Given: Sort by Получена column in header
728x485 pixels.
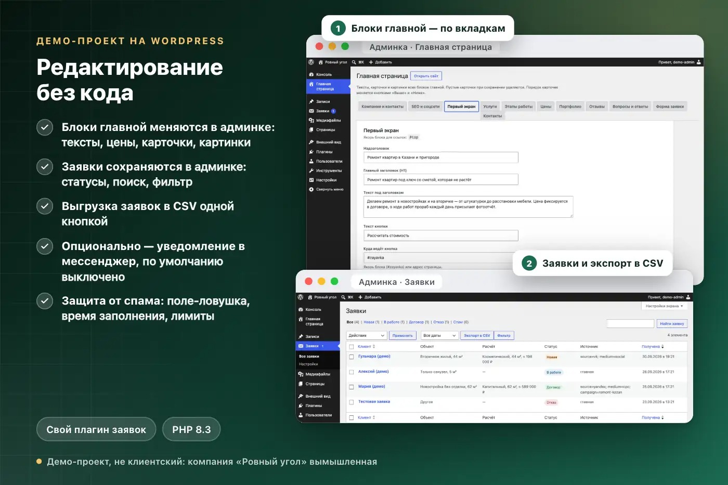Looking at the screenshot, I should [653, 346].
